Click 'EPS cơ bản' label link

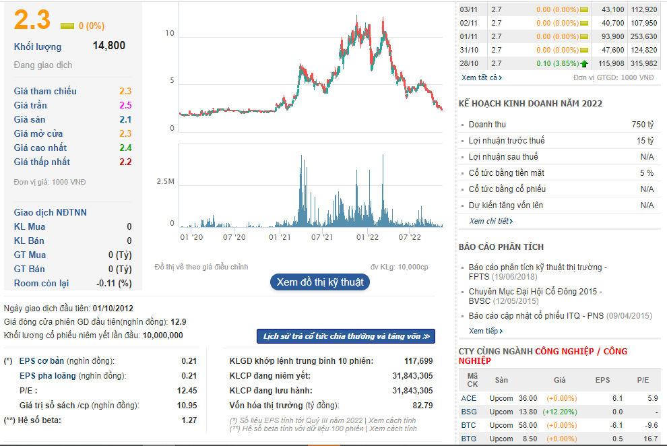coord(42,361)
